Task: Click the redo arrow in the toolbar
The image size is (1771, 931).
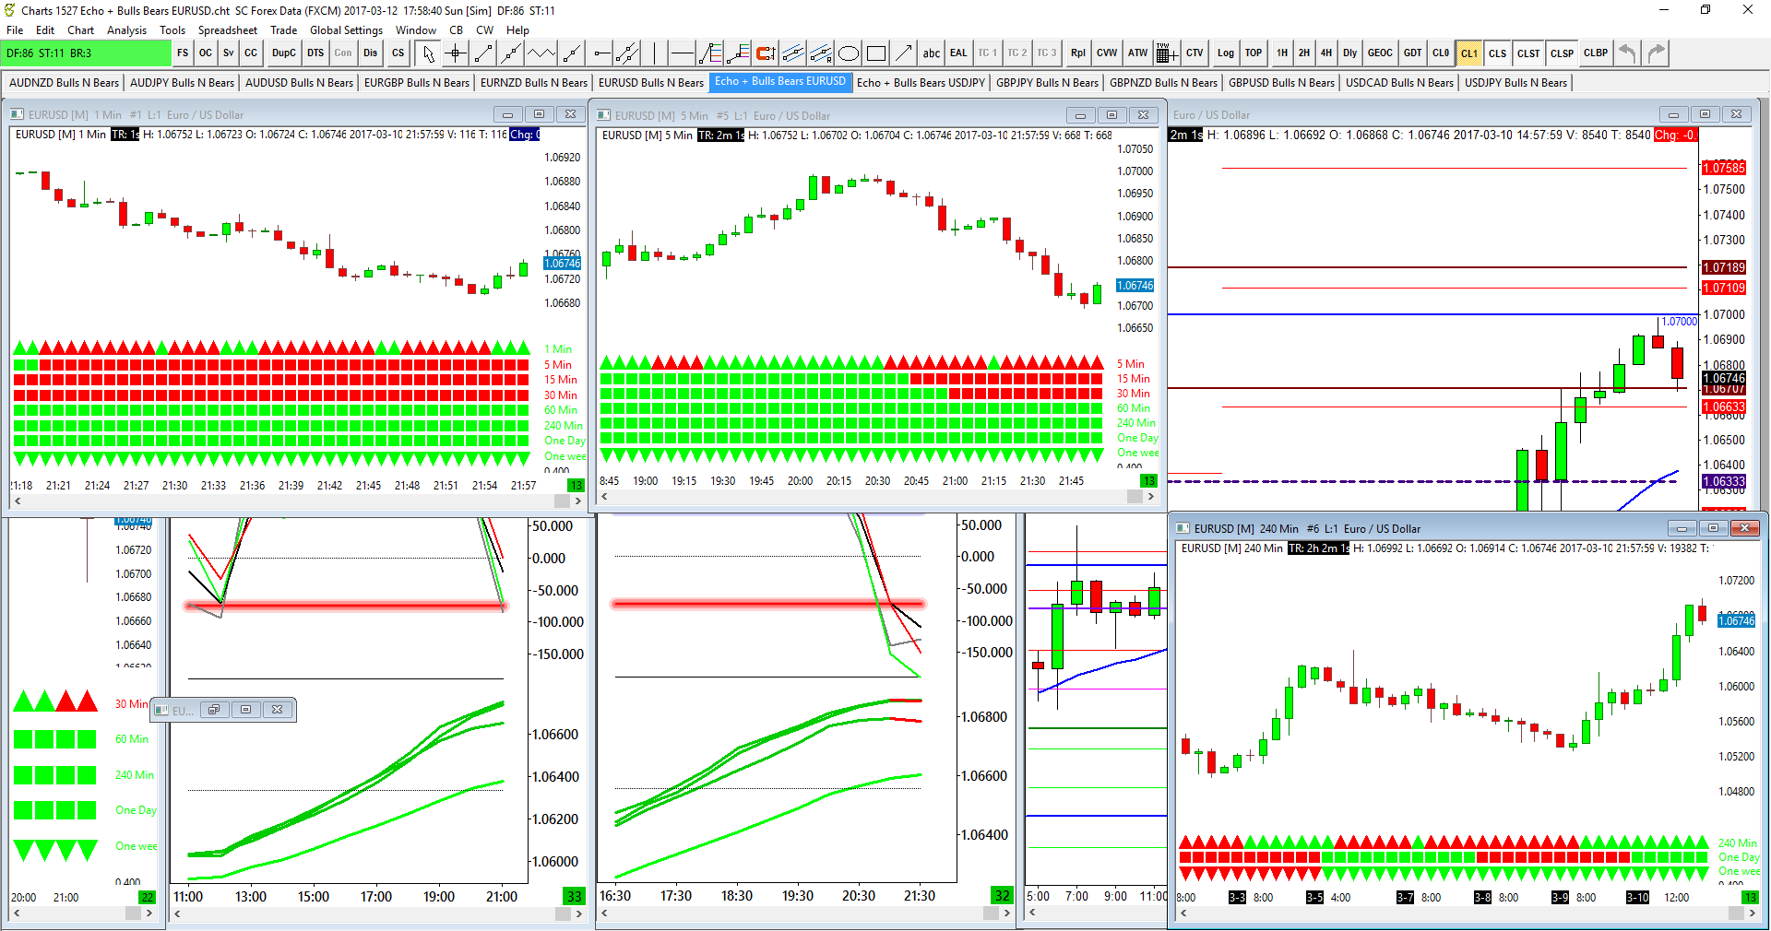Action: coord(1657,53)
